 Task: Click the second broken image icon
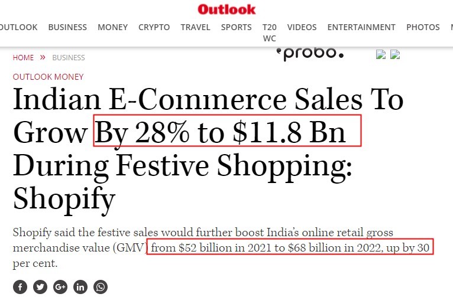click(x=396, y=54)
